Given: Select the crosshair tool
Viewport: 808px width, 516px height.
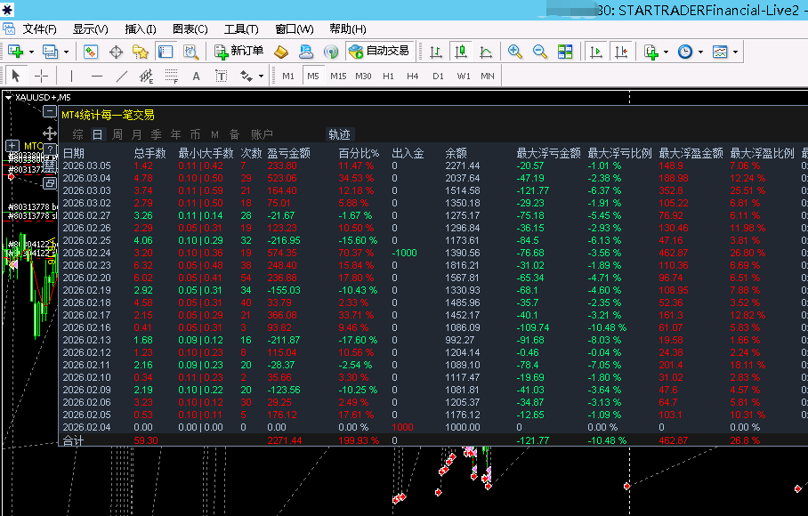Looking at the screenshot, I should 41,76.
